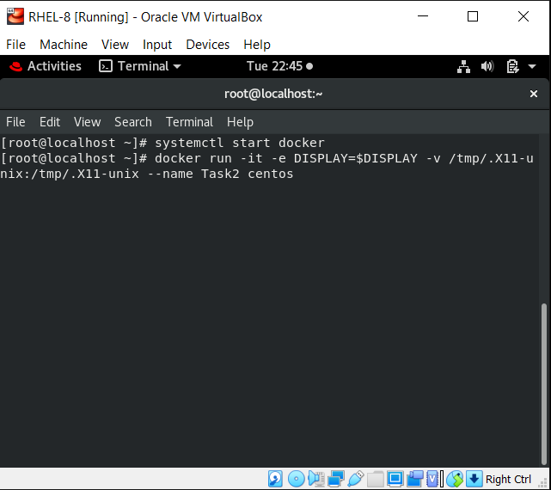This screenshot has width=551, height=490.
Task: Open the terminal's Terminal menu
Action: point(189,122)
